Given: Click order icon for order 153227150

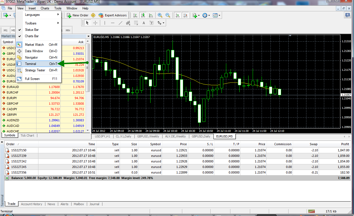Looking at the screenshot, I should coord(7,150).
